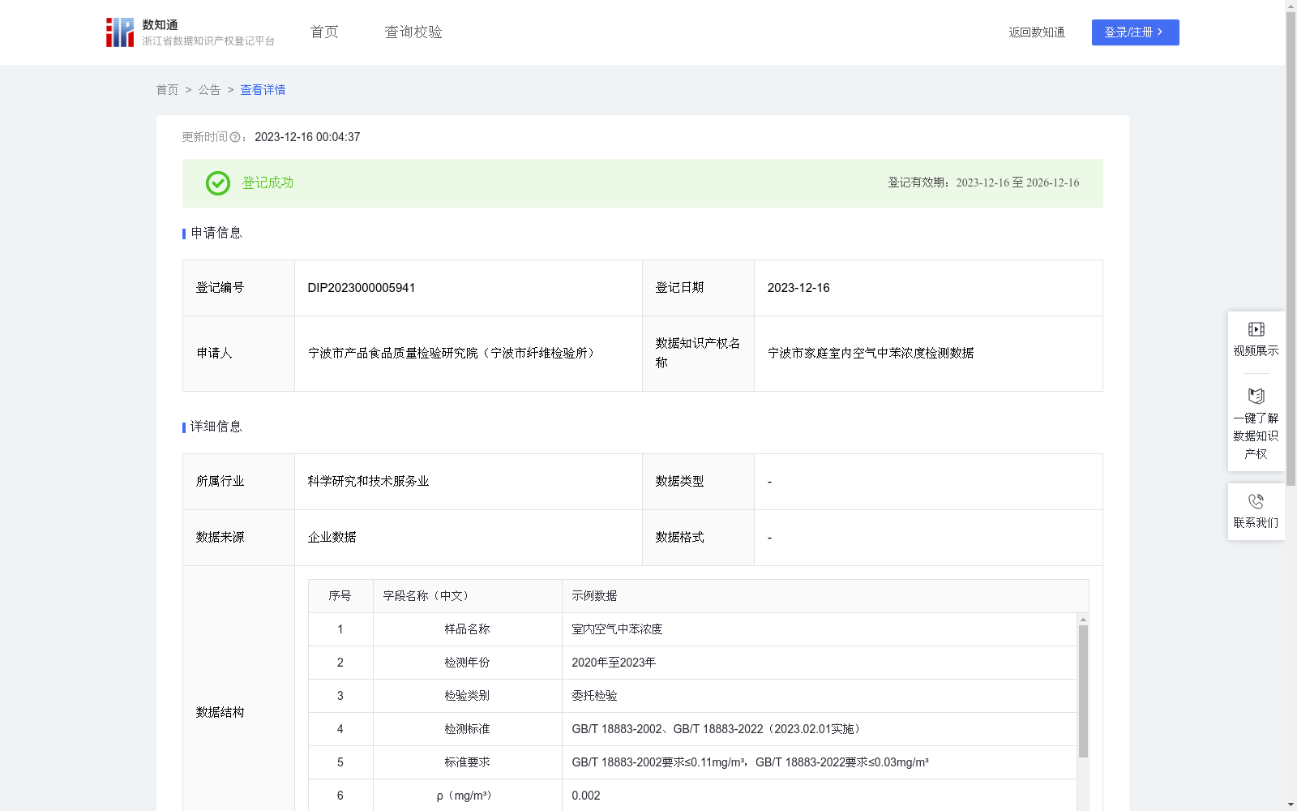Click the 查看详情 breadcrumb item
The width and height of the screenshot is (1297, 811).
[263, 90]
